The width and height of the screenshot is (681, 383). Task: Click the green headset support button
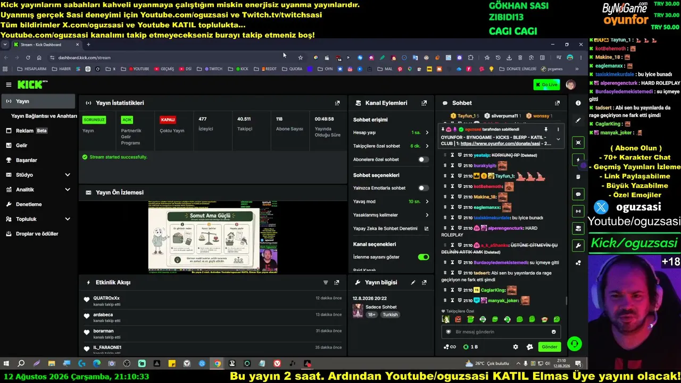tap(574, 344)
